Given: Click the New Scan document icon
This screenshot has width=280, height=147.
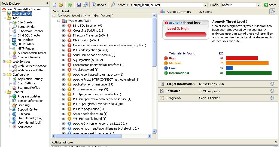Looking at the screenshot, I should click(x=54, y=5).
